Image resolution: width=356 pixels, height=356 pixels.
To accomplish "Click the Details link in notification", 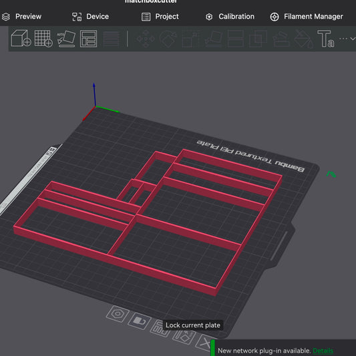I will 323,351.
